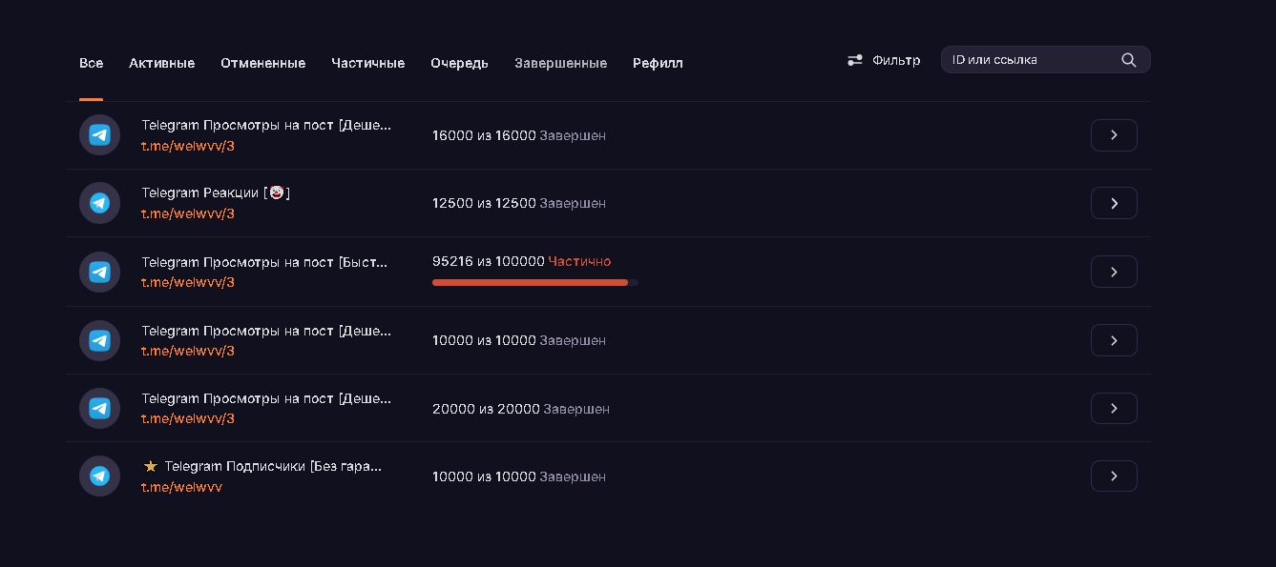
Task: Open chevron for the Telegram Подписчики order
Action: pos(1114,476)
